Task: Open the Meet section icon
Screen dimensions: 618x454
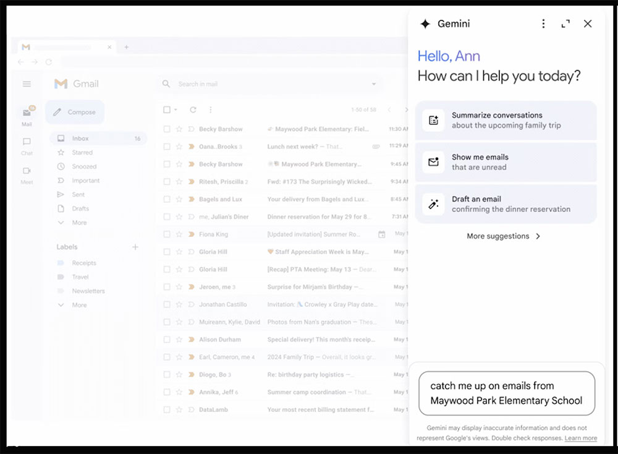Action: [27, 171]
